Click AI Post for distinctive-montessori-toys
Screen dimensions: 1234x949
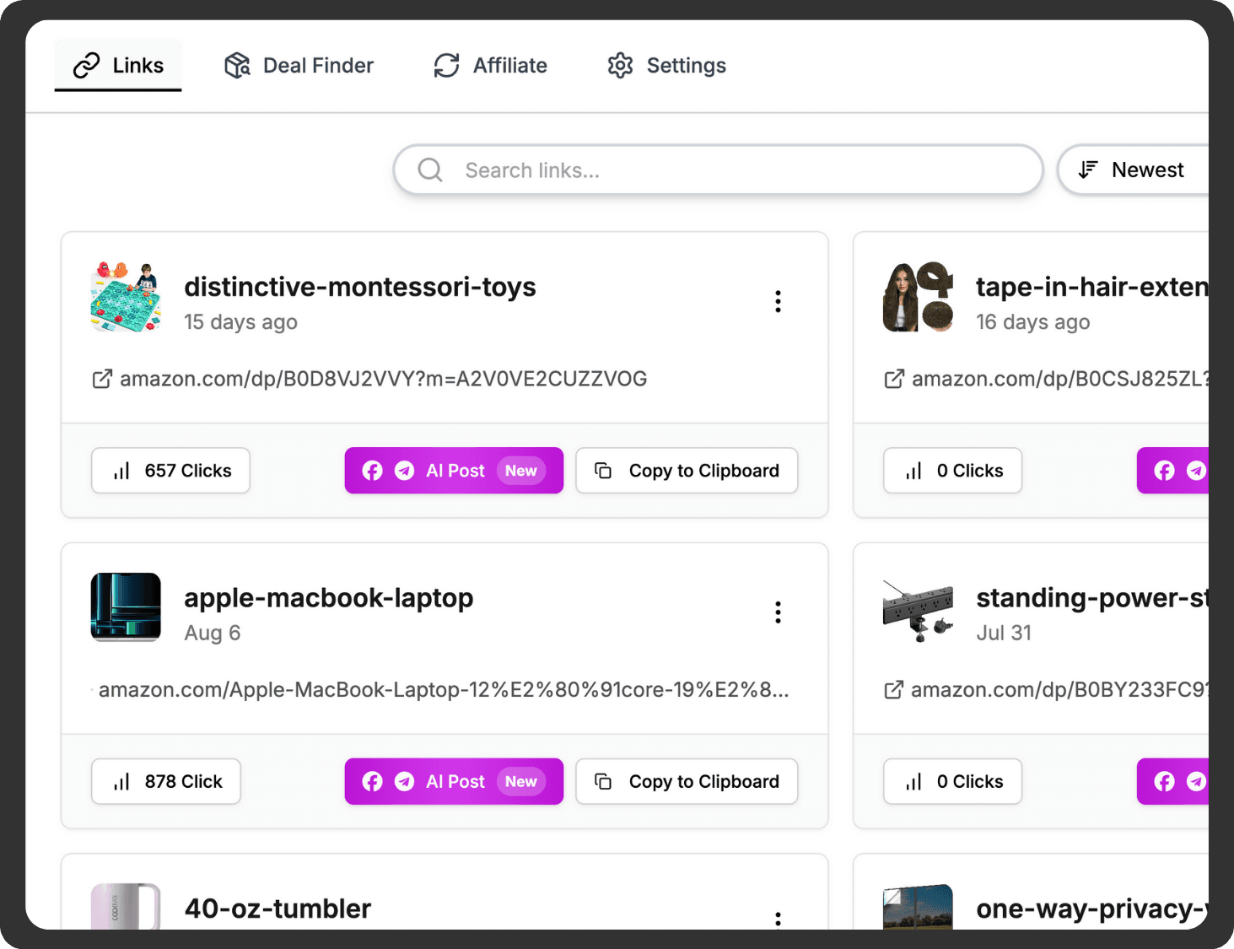(x=454, y=471)
